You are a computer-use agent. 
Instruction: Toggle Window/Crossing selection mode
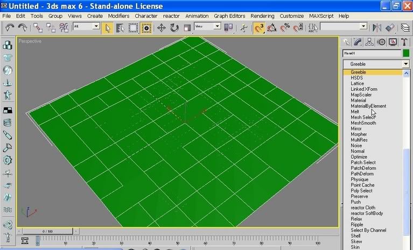[146, 27]
